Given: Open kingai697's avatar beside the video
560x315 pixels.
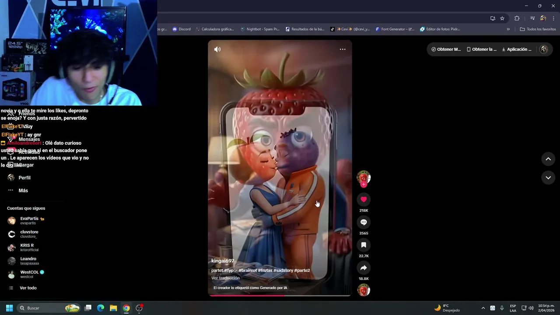Looking at the screenshot, I should [364, 177].
